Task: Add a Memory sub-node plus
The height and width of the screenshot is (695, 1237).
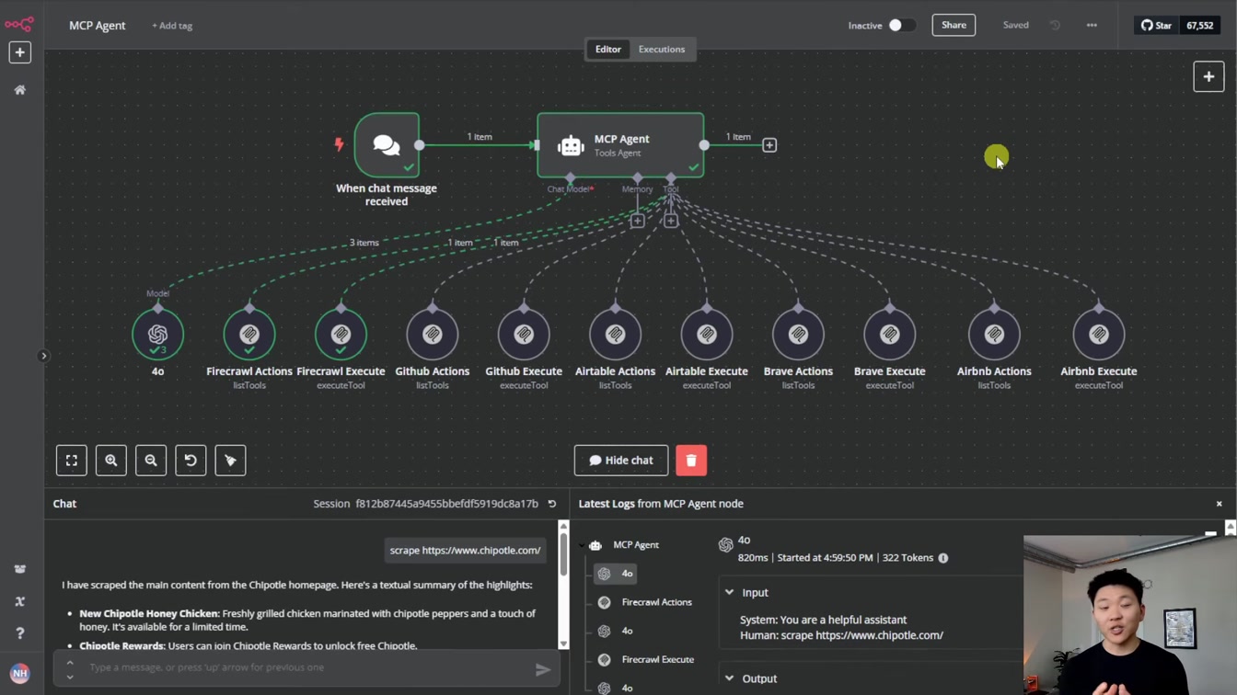Action: 637,221
